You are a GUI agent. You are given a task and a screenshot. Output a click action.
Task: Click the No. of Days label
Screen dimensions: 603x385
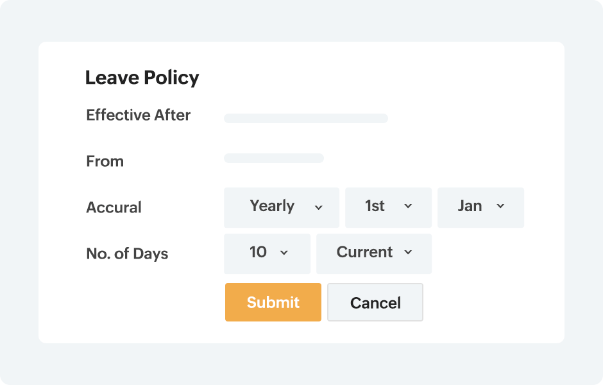(127, 254)
